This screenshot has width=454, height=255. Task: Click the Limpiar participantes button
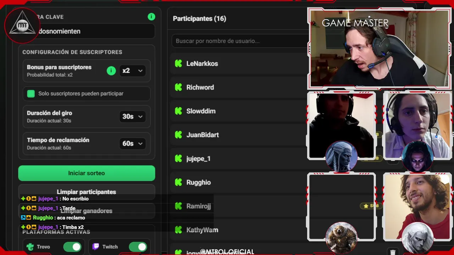[87, 192]
